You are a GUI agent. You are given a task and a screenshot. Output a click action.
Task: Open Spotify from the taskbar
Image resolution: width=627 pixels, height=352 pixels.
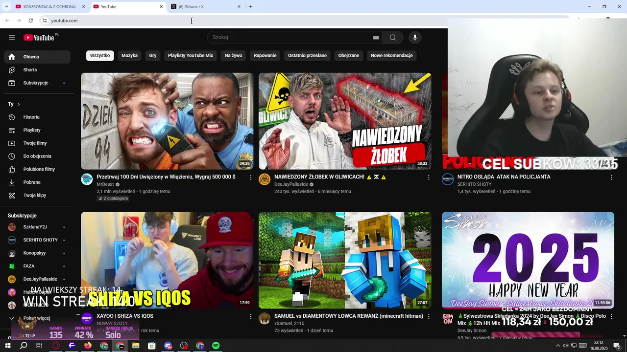(x=216, y=346)
